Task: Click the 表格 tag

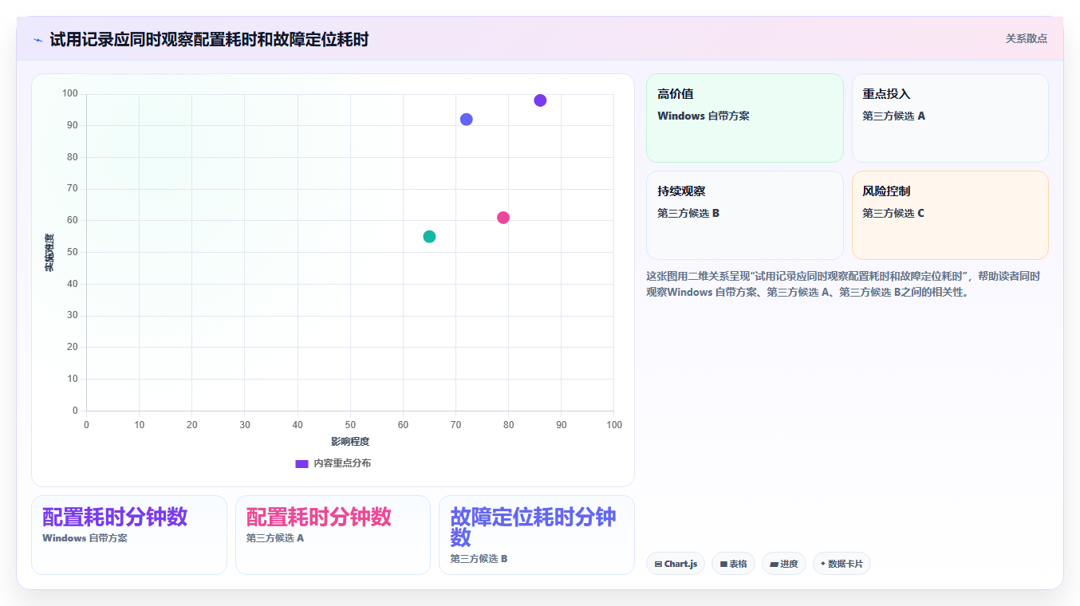Action: (x=733, y=564)
